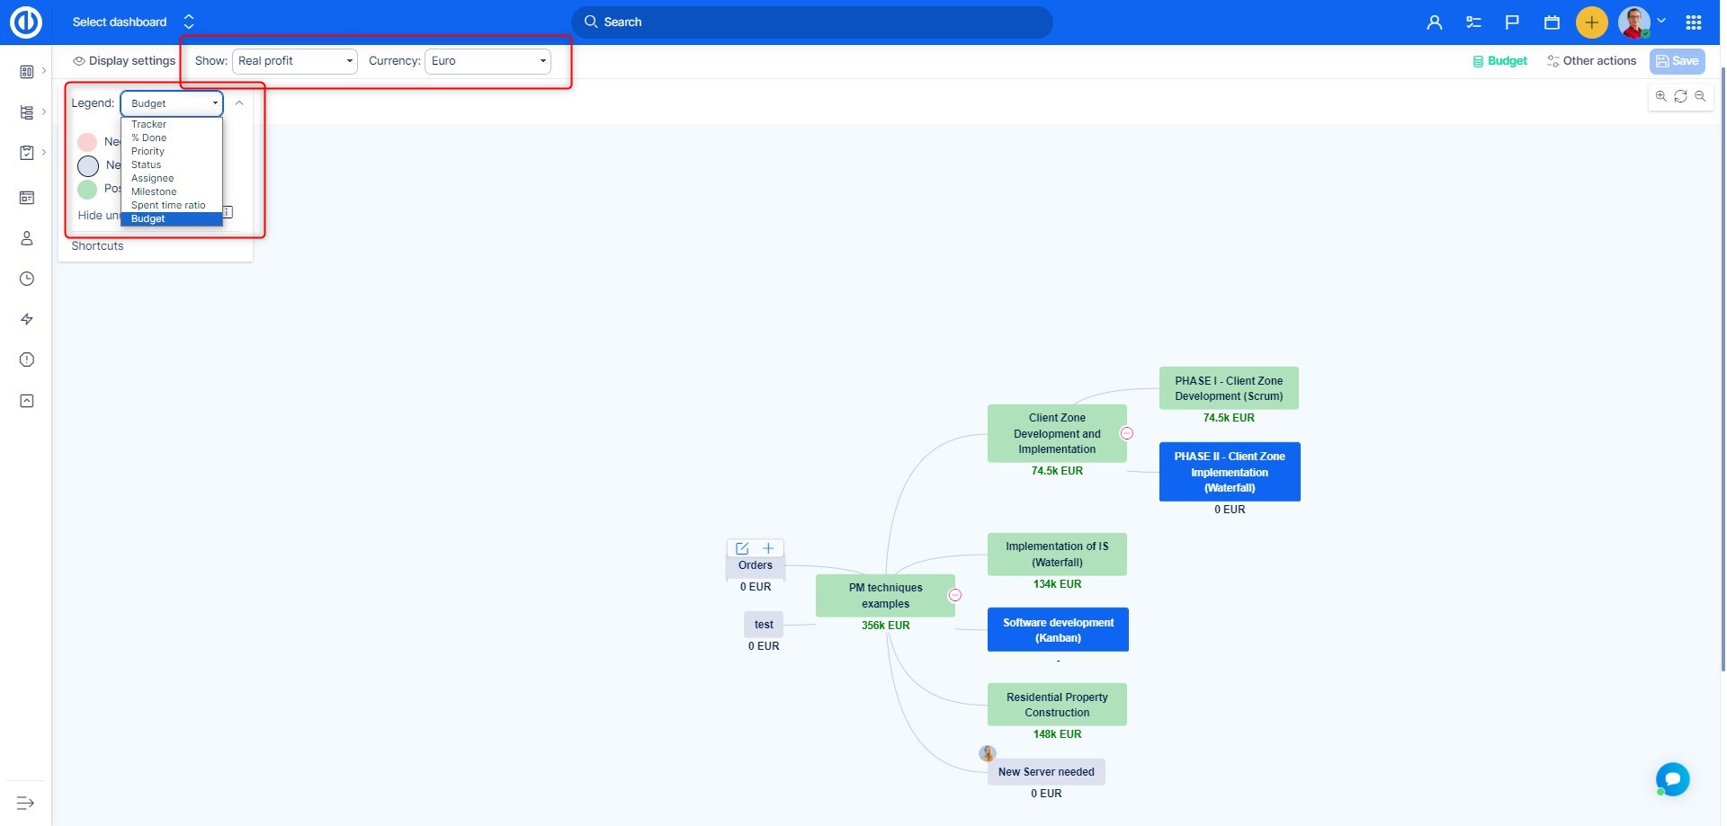Click the yellow plus quick-add button
1727x826 pixels.
click(1591, 22)
